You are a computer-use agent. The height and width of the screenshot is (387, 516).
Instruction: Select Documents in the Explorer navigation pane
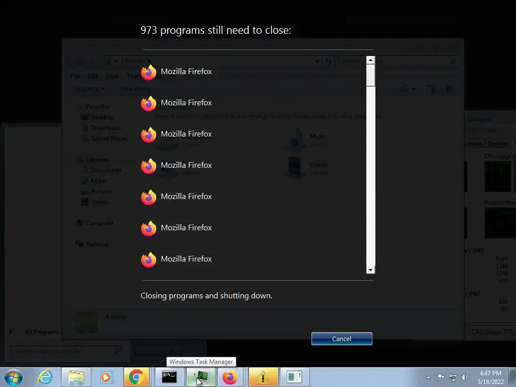point(106,170)
